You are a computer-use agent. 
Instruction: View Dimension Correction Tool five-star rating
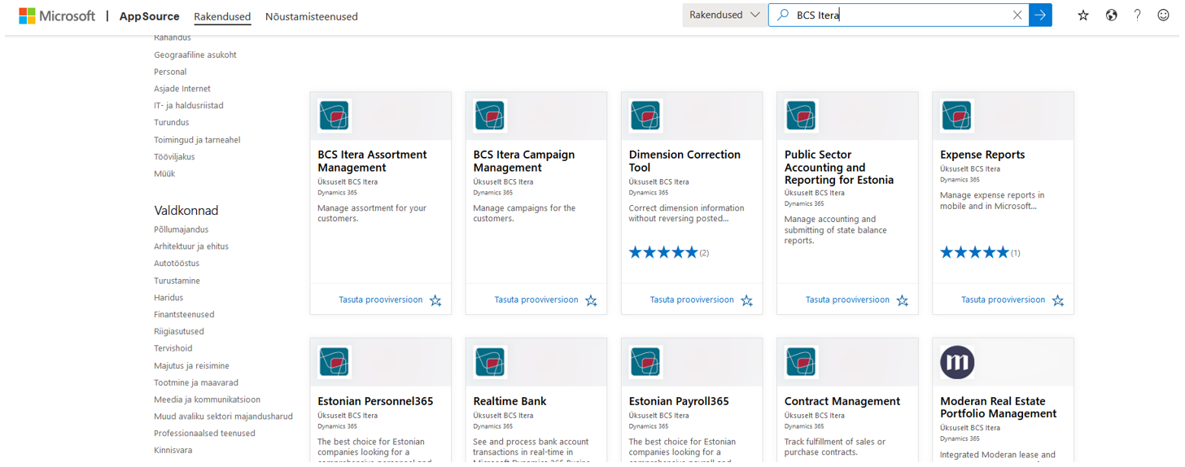coord(663,252)
